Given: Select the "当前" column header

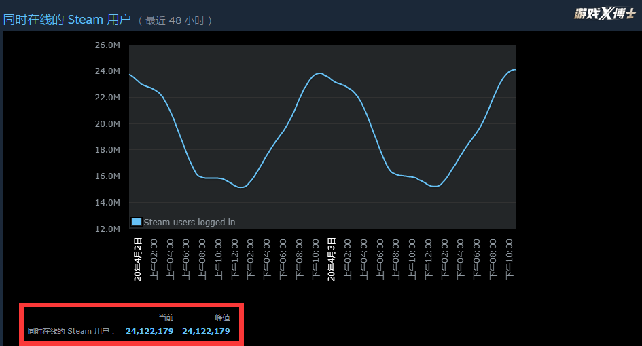Looking at the screenshot, I should (166, 318).
